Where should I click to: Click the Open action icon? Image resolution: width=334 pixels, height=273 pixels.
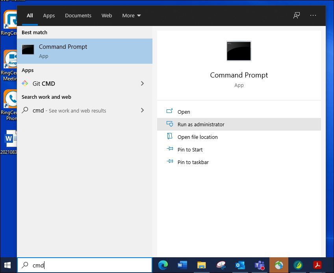169,111
